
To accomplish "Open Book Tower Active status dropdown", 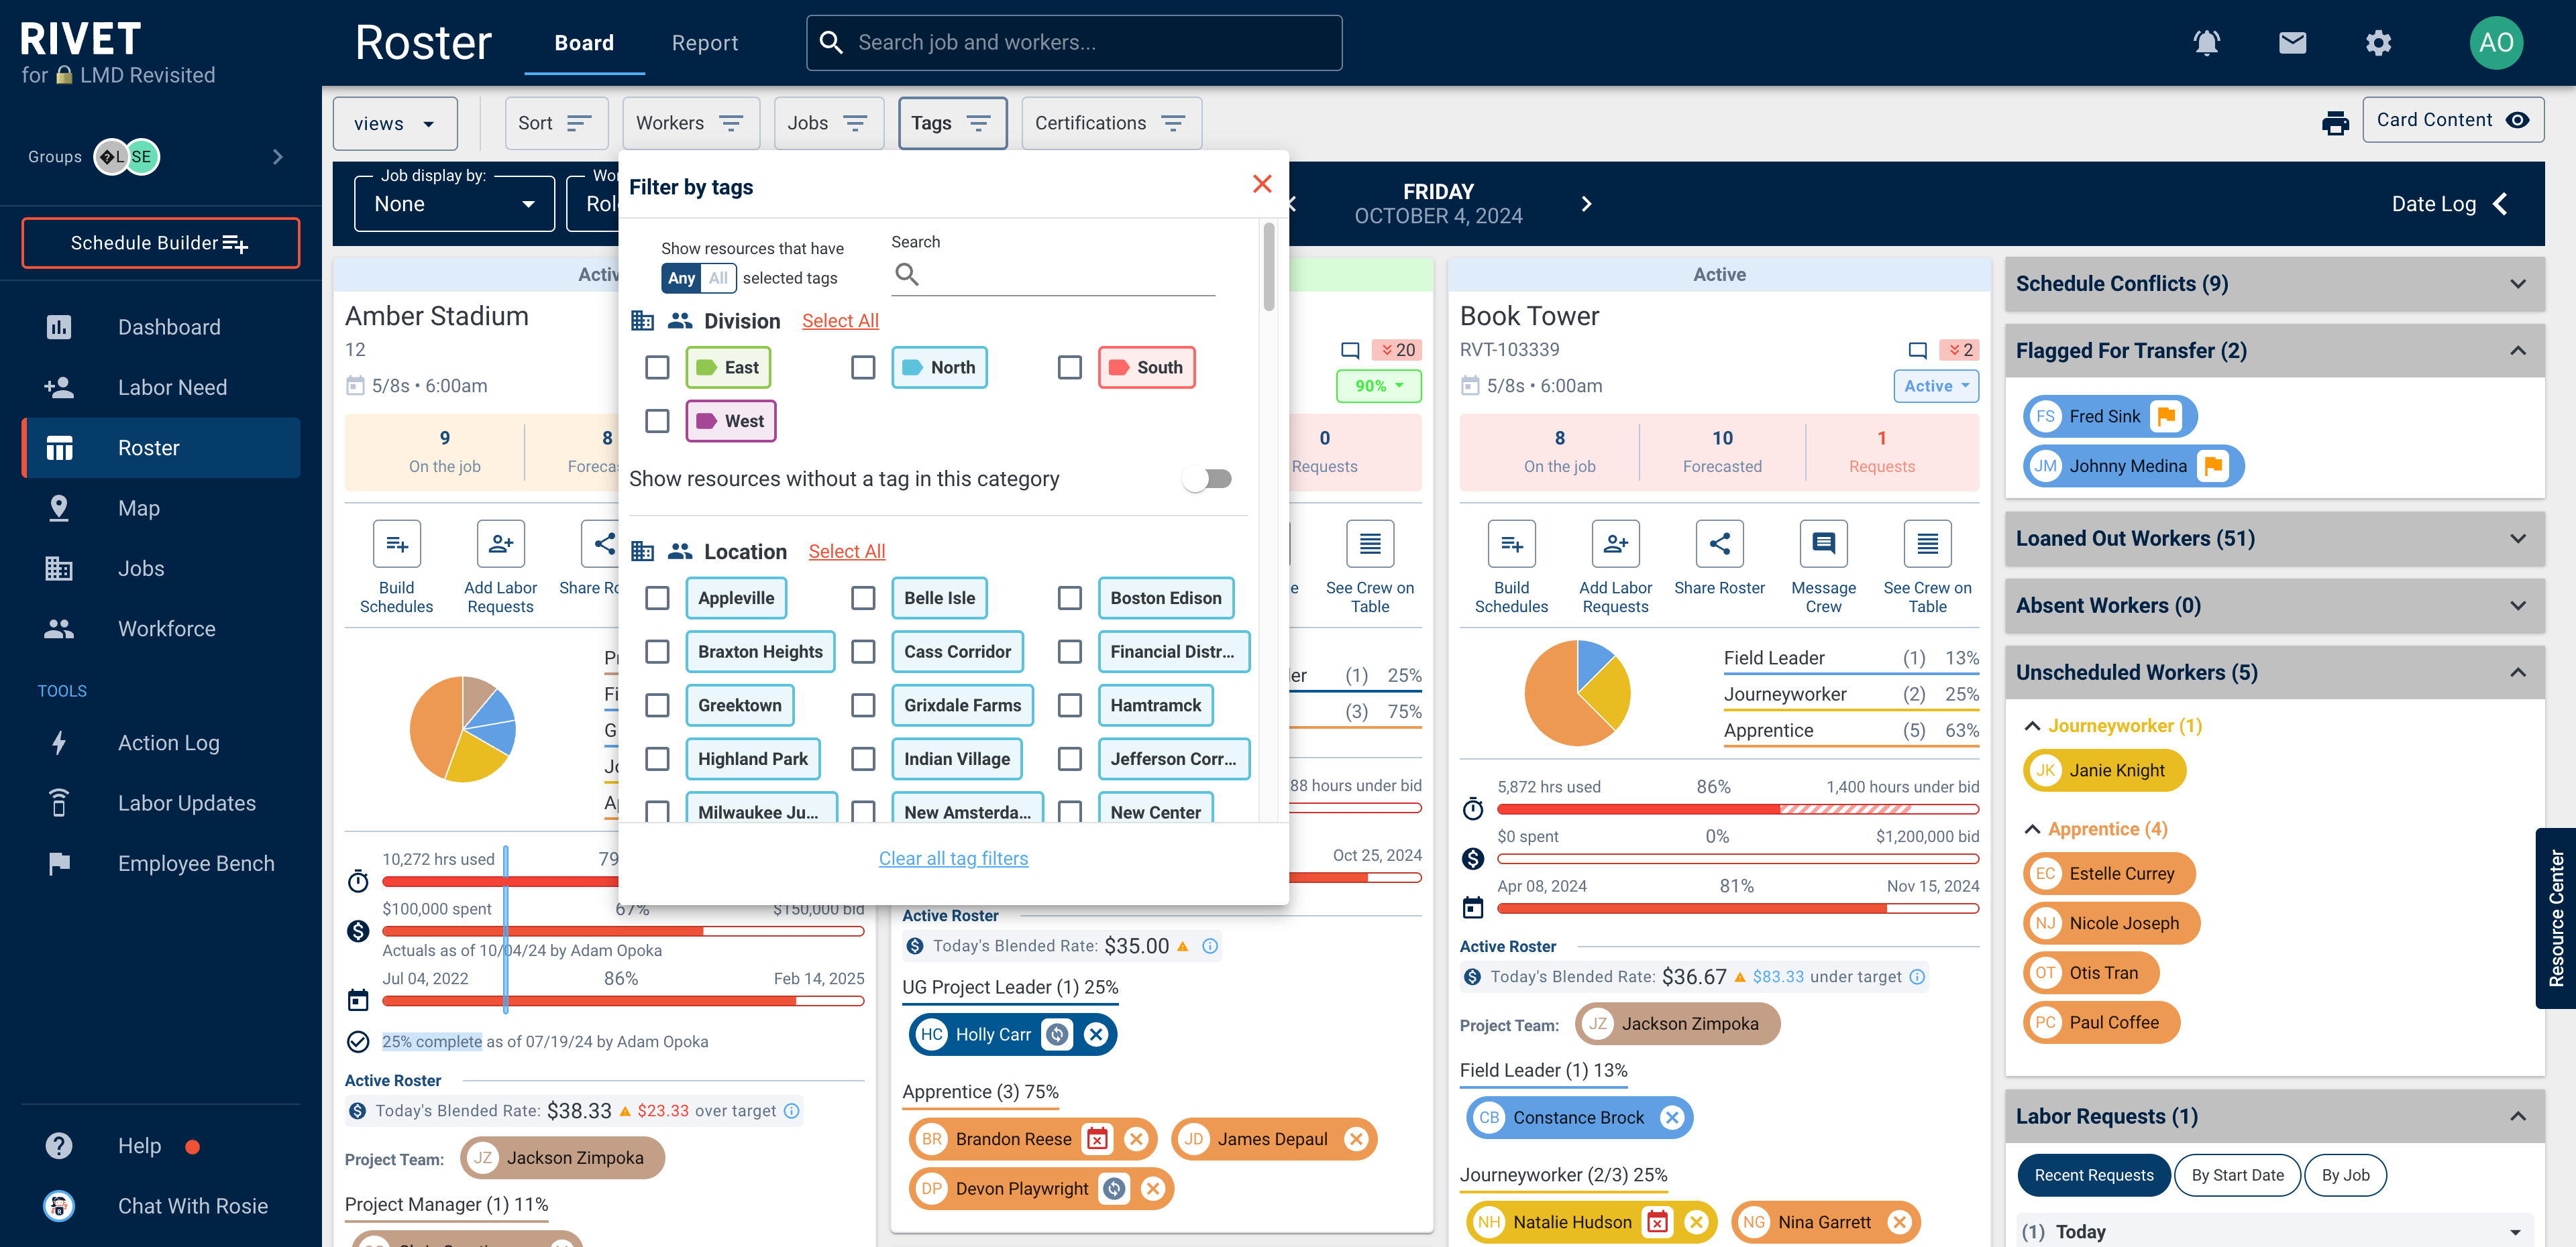I will coord(1936,385).
